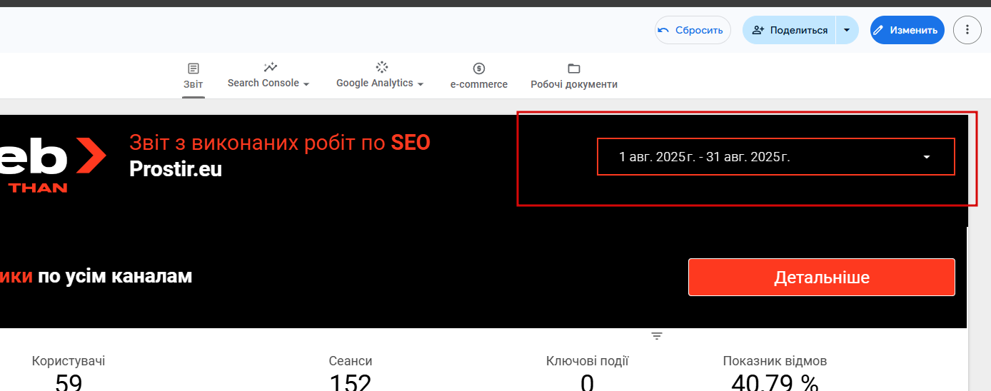Click the Поделиться share button

click(x=789, y=30)
